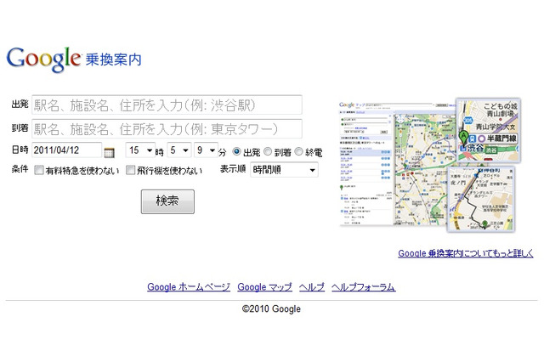544x362 pixels.
Task: Open the calendar date picker icon
Action: coord(109,152)
